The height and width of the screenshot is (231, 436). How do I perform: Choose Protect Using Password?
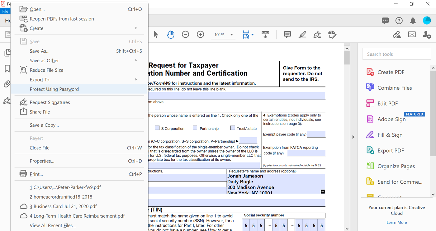click(79, 89)
